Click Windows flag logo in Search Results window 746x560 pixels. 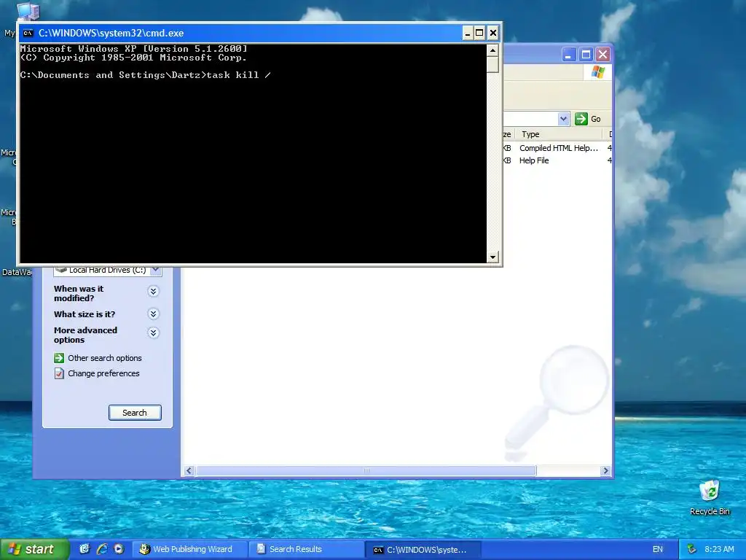click(597, 72)
